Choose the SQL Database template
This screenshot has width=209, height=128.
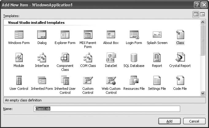pyautogui.click(x=134, y=57)
